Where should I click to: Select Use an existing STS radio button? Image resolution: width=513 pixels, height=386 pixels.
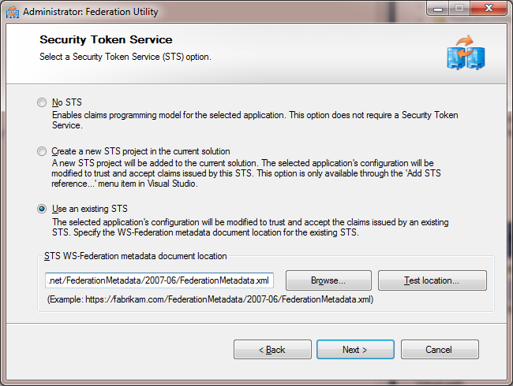[x=42, y=209]
